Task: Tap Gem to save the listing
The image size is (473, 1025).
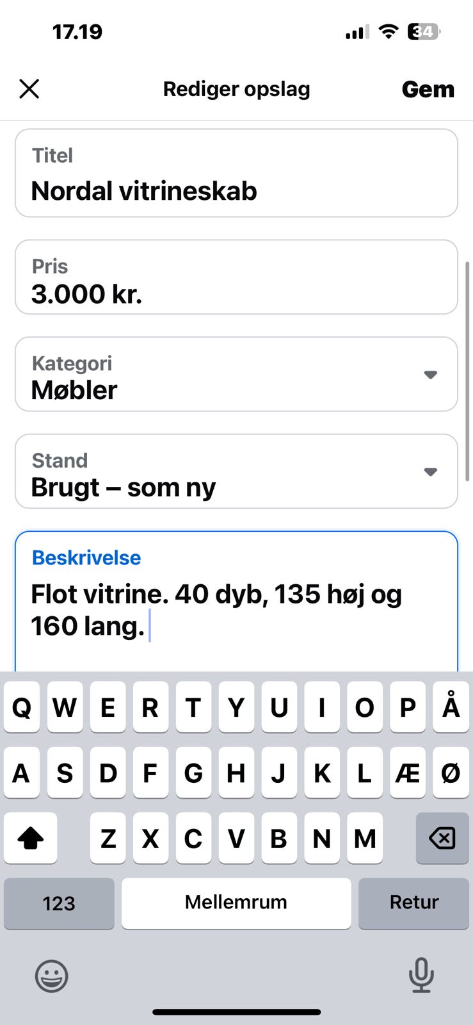Action: (428, 89)
